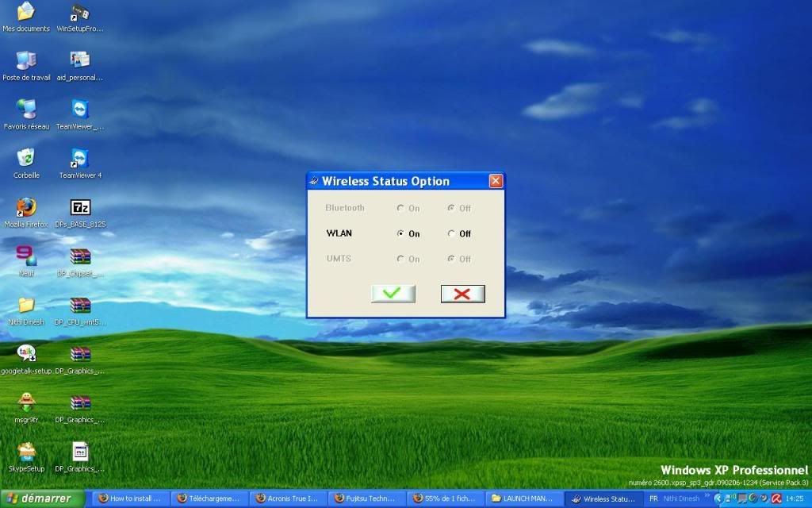Expand the taskbar toolbar chevron »
This screenshot has width=812, height=508.
click(x=707, y=497)
